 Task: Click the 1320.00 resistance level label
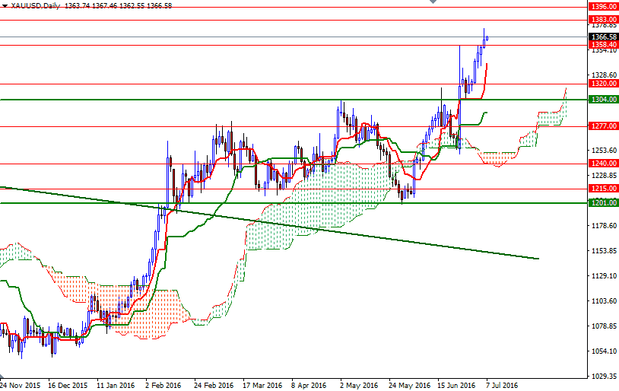point(603,84)
